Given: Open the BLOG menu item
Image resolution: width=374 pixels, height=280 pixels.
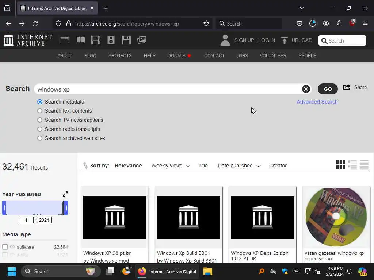Looking at the screenshot, I should point(90,56).
